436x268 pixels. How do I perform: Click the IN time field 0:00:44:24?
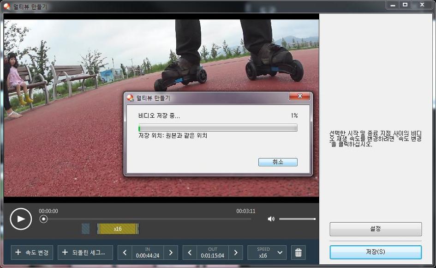click(148, 253)
